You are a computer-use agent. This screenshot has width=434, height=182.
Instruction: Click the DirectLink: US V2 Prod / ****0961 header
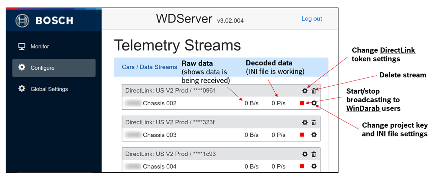(x=170, y=91)
